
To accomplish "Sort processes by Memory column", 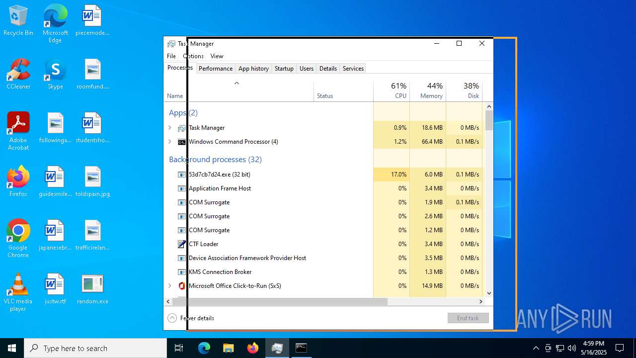I will pos(428,90).
